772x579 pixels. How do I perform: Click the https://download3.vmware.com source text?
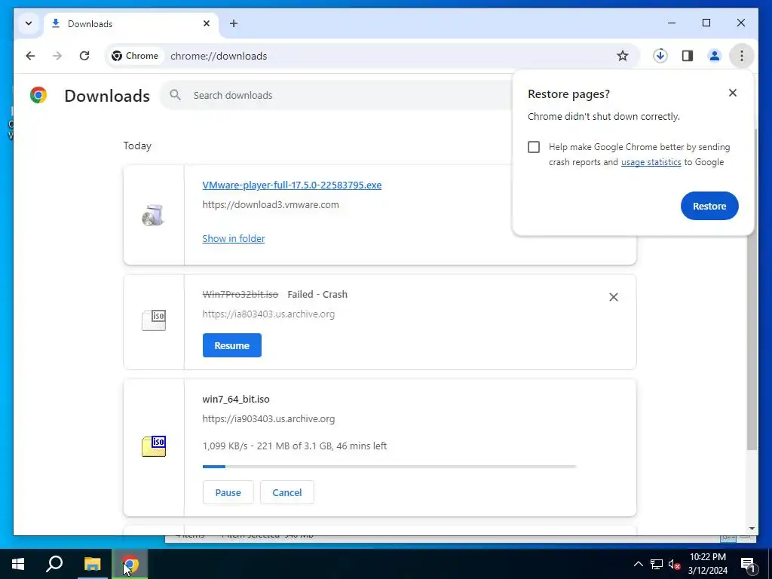271,204
